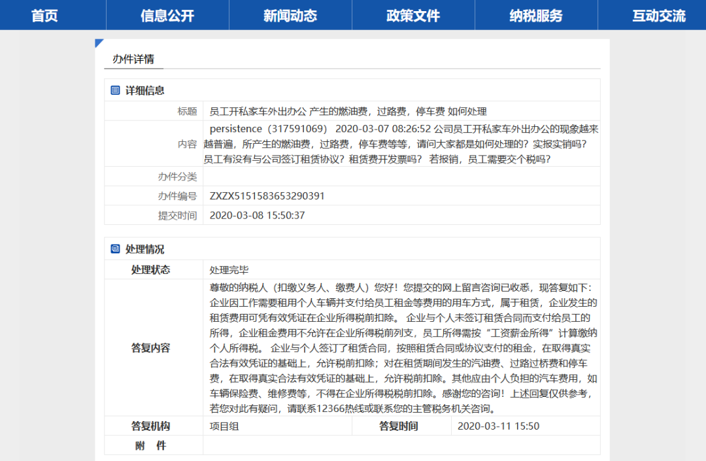This screenshot has height=461, width=706.
Task: Click the status value 处理完毕
Action: [x=229, y=269]
